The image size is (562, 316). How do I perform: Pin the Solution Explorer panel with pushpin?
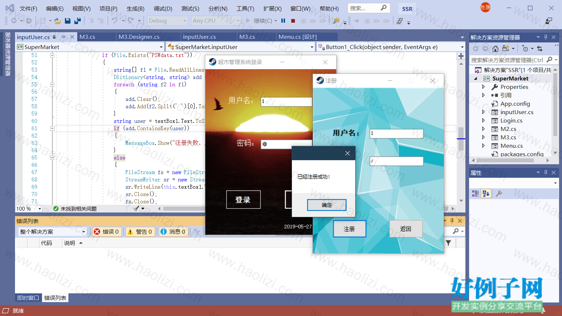click(546, 37)
